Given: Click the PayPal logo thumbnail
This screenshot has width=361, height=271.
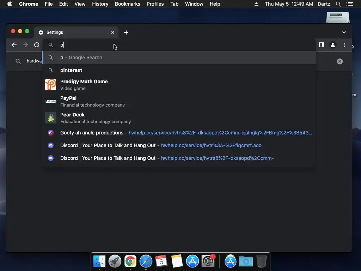Looking at the screenshot, I should coord(51,101).
